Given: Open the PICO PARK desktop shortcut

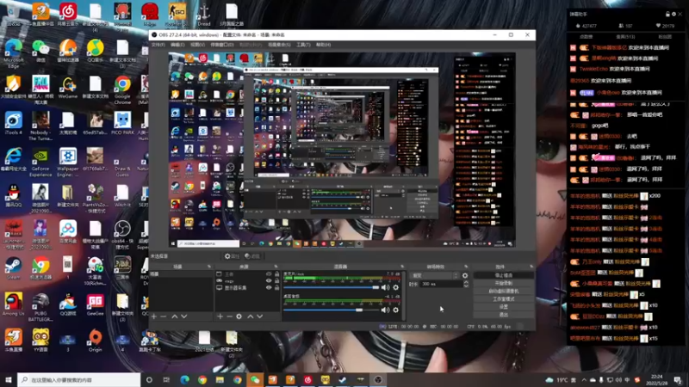Looking at the screenshot, I should point(122,123).
